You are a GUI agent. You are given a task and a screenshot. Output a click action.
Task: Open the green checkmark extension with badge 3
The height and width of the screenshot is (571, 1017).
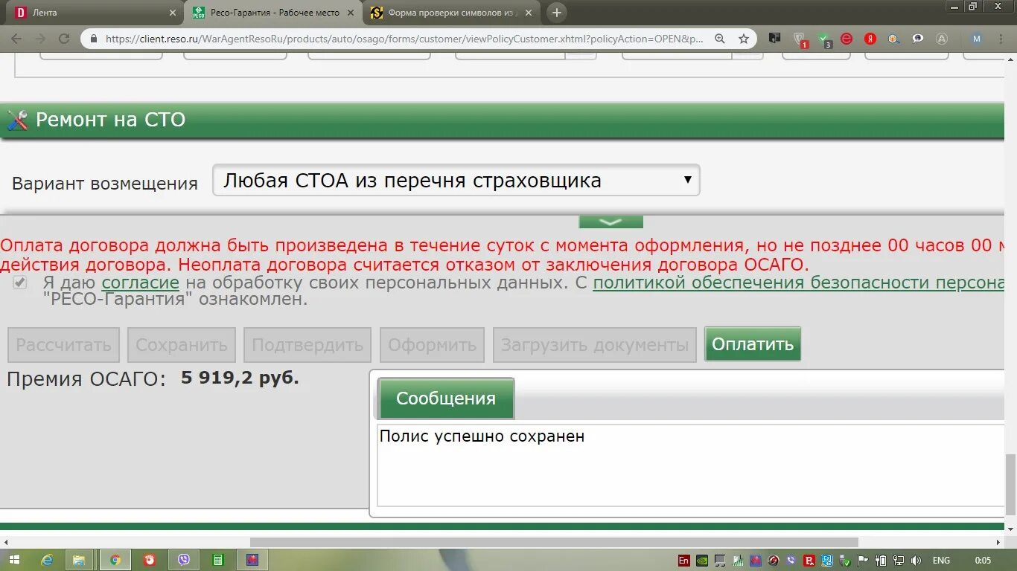823,39
